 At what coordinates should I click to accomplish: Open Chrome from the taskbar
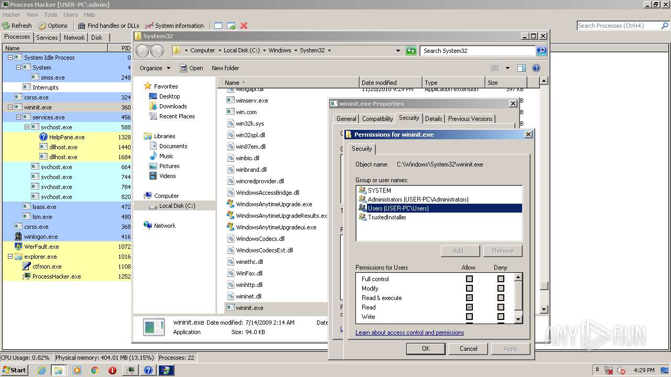tap(95, 370)
